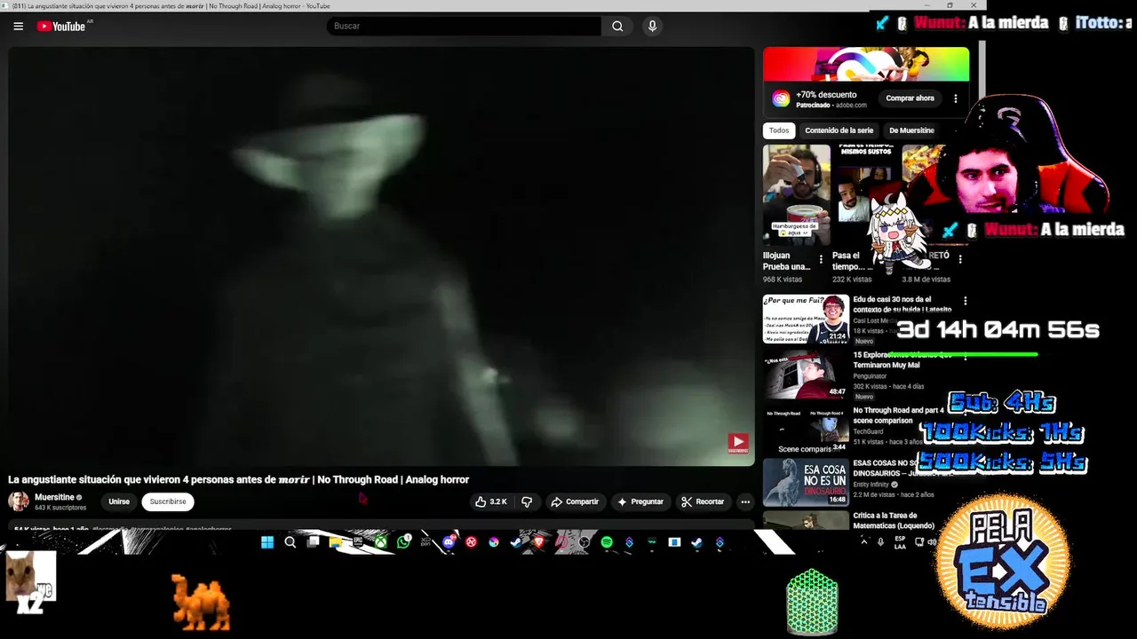Switch the ESP LAA input language
The height and width of the screenshot is (639, 1137).
tap(900, 542)
